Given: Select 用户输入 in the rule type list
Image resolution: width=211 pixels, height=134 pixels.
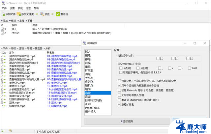Looking at the screenshot, I should pos(98,112).
